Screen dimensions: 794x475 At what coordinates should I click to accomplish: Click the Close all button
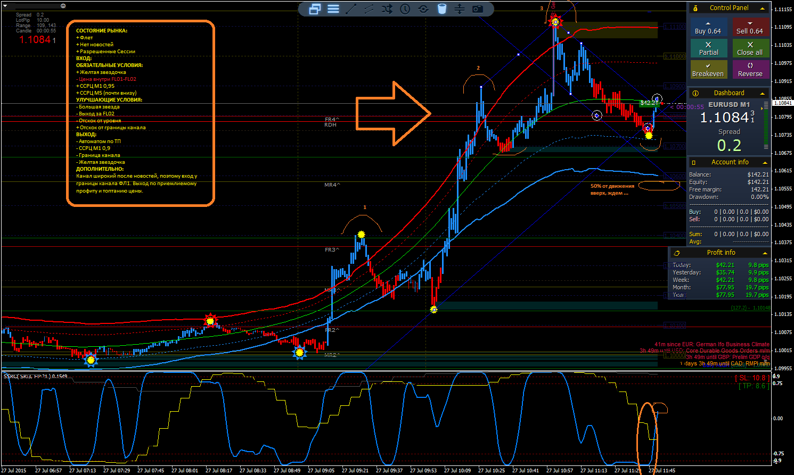coord(750,49)
